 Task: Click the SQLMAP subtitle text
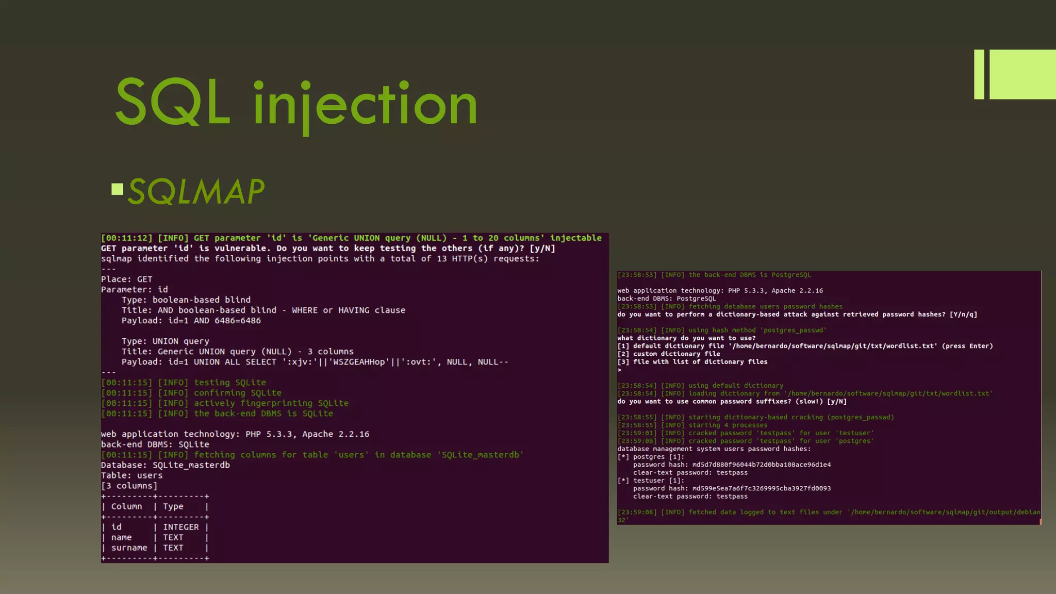tap(196, 191)
